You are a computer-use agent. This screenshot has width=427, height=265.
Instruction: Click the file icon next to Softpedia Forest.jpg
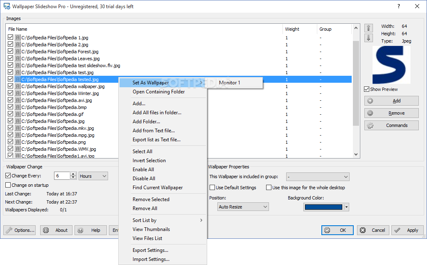18,52
